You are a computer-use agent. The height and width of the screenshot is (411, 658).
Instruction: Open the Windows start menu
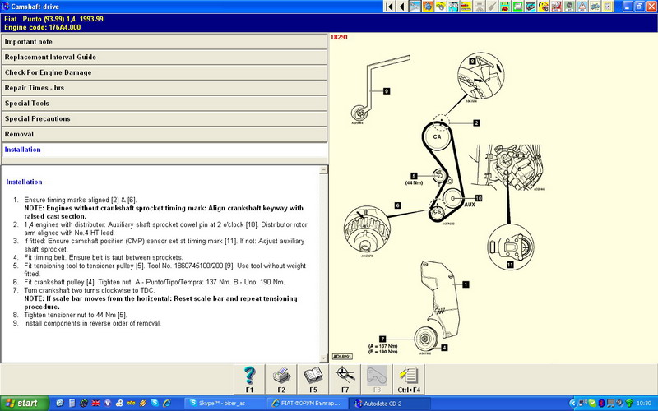24,403
